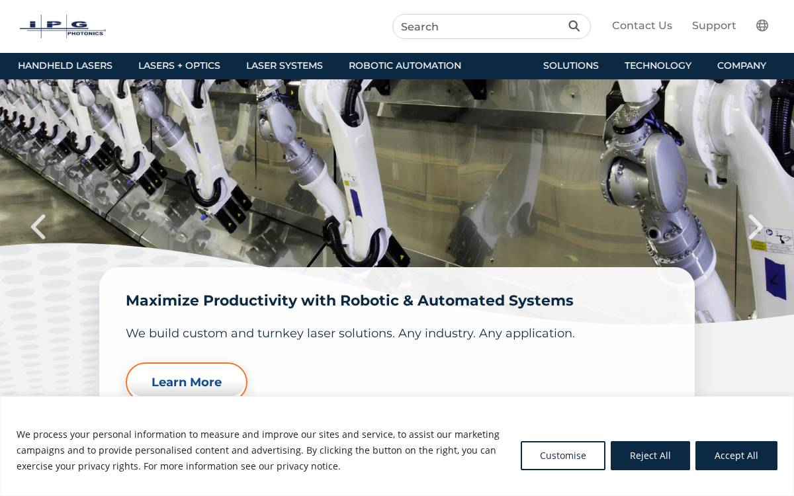The width and height of the screenshot is (794, 496).
Task: Click the Learn More button
Action: (x=187, y=382)
